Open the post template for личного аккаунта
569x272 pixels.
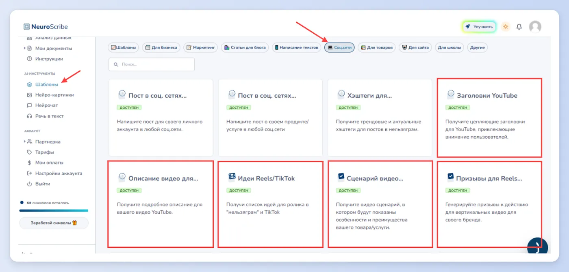click(x=161, y=118)
